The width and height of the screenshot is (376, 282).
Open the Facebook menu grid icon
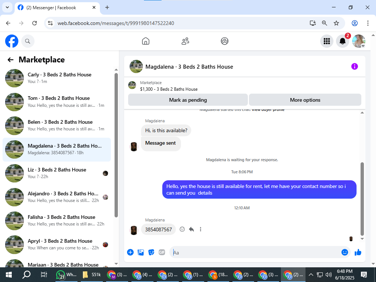pos(326,41)
